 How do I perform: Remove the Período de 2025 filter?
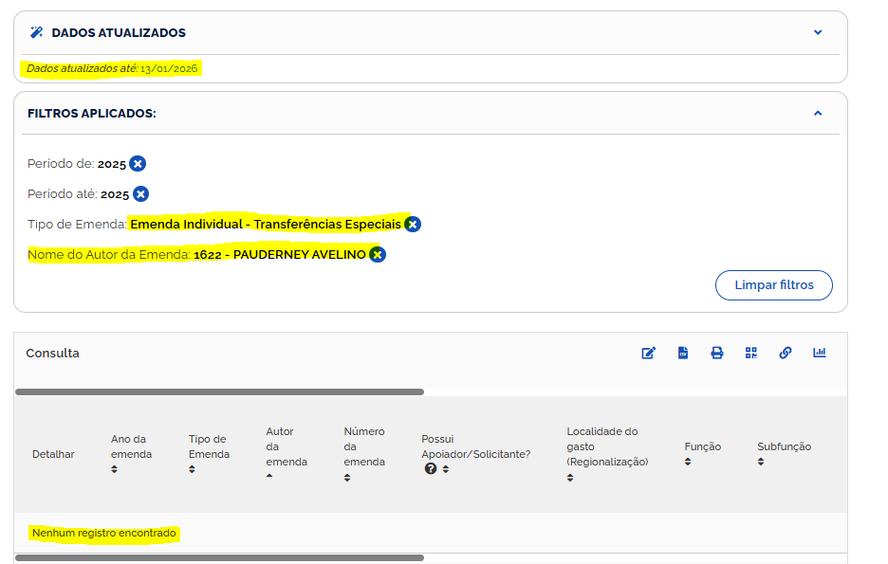138,164
